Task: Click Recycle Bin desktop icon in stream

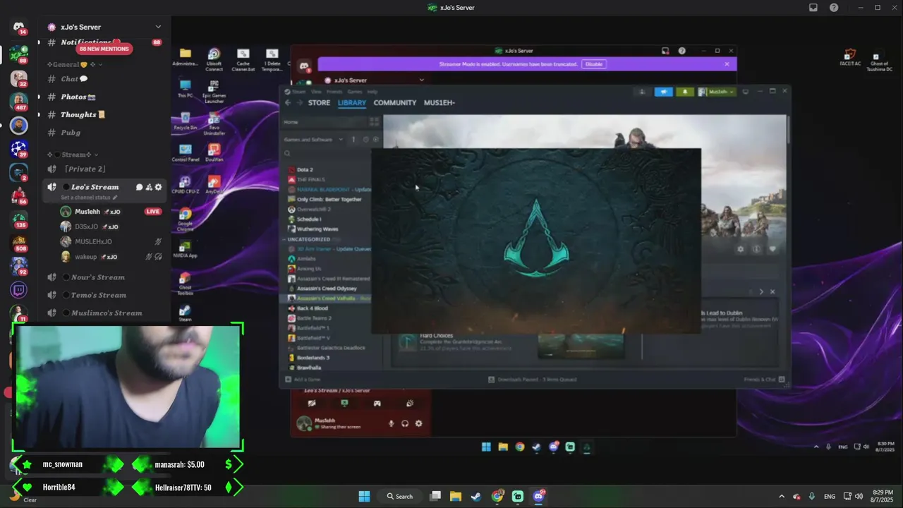Action: tap(185, 121)
